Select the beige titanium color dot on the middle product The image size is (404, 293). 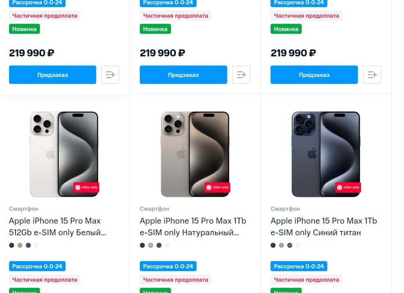(150, 245)
